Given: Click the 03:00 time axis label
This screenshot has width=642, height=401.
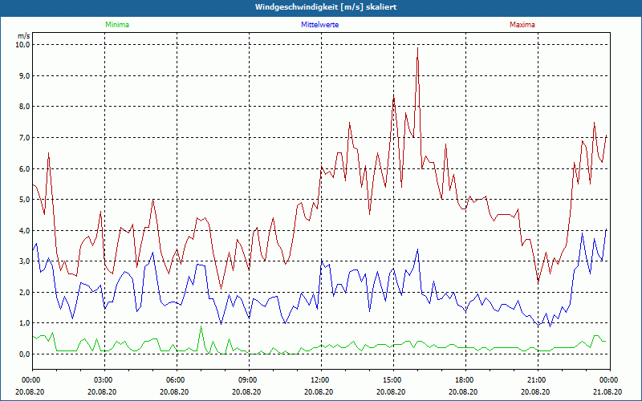Looking at the screenshot, I should tap(104, 379).
